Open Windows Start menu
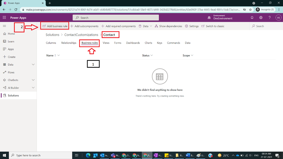 4,155
